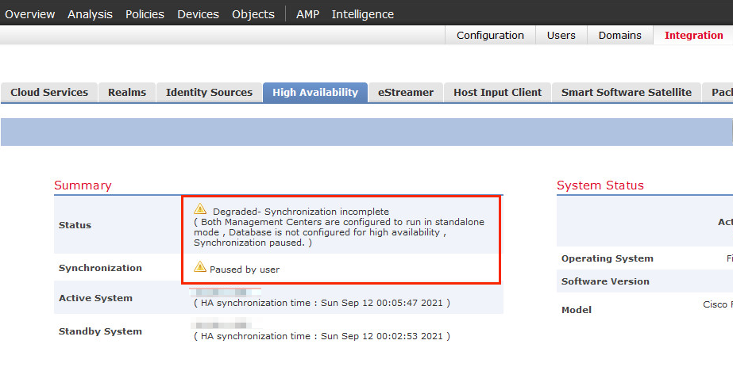This screenshot has height=367, width=733.
Task: Switch to Realms tab
Action: click(x=127, y=92)
